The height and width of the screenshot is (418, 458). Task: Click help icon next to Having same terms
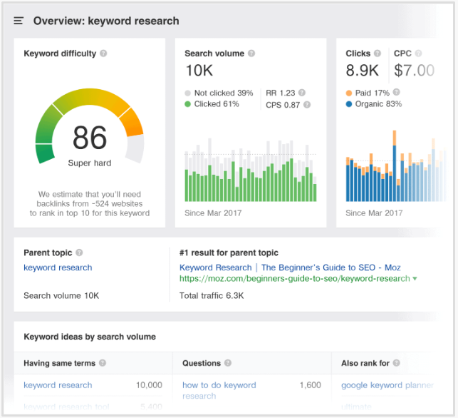click(x=103, y=363)
